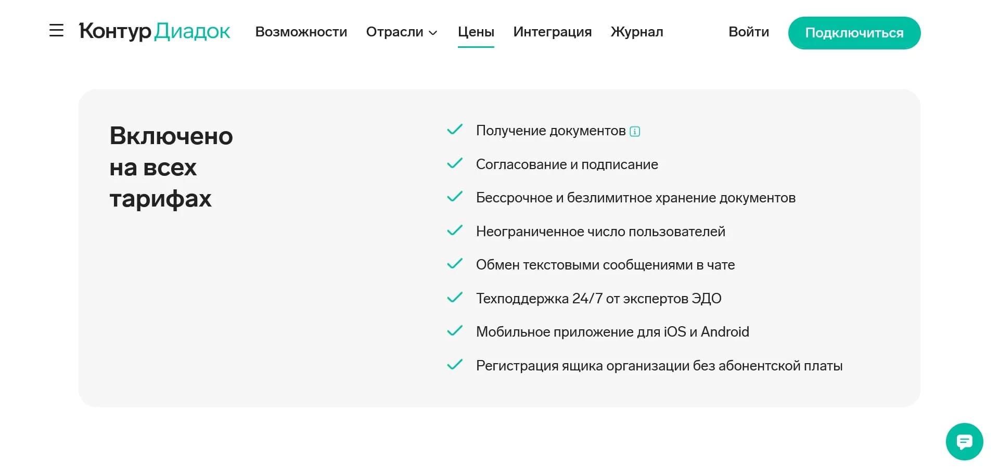
Task: Switch to the Возможности section
Action: click(301, 32)
